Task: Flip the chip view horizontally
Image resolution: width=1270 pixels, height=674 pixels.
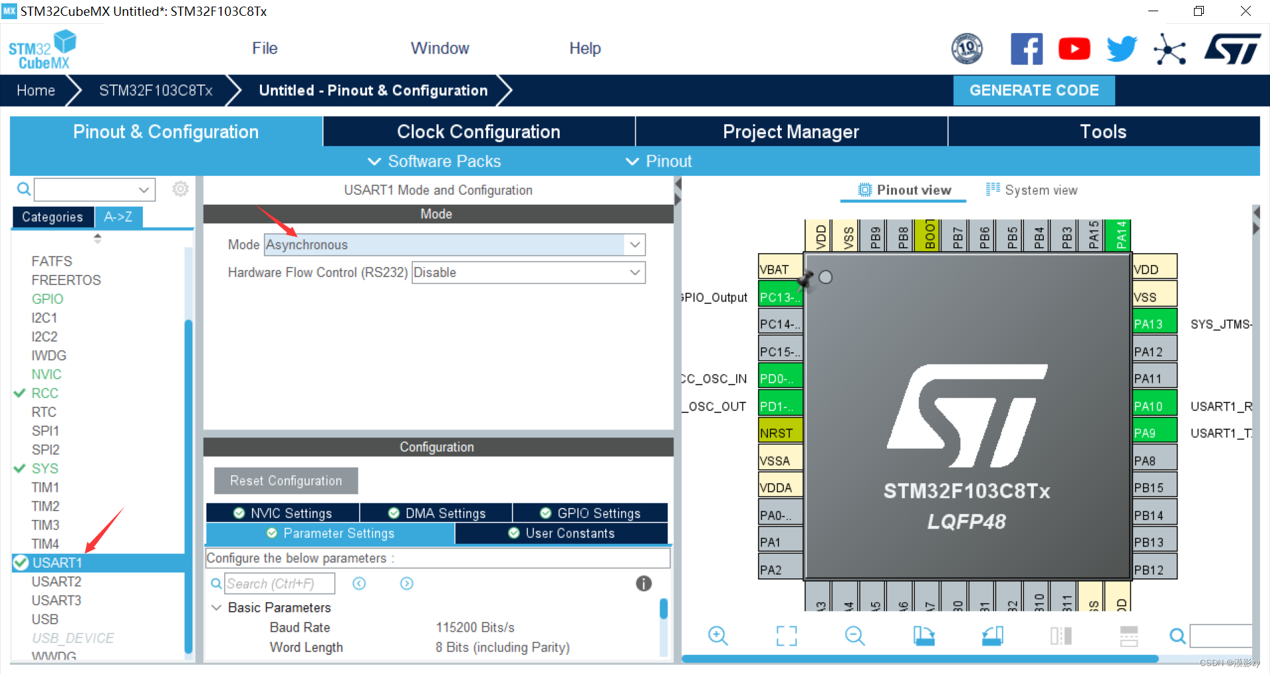Action: pos(1061,636)
